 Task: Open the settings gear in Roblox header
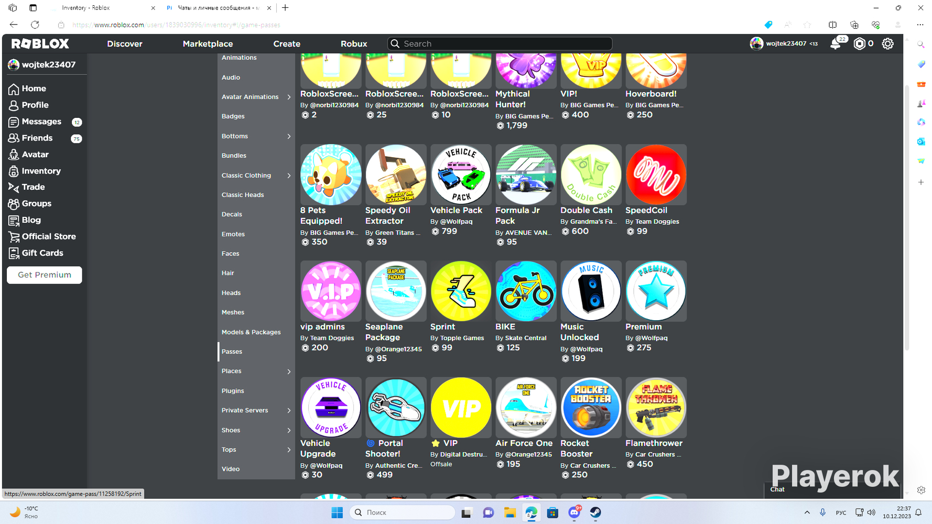tap(887, 44)
